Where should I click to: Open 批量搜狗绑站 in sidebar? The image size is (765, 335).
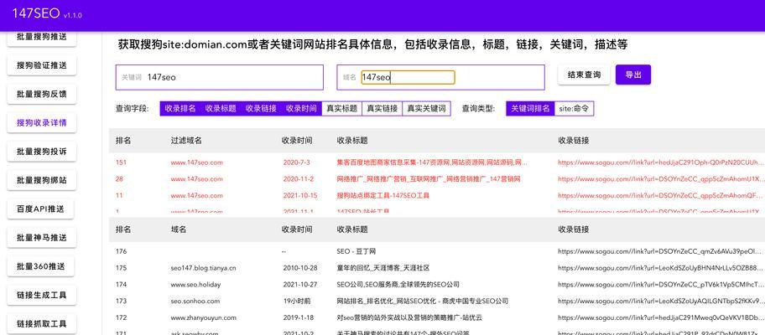[41, 180]
